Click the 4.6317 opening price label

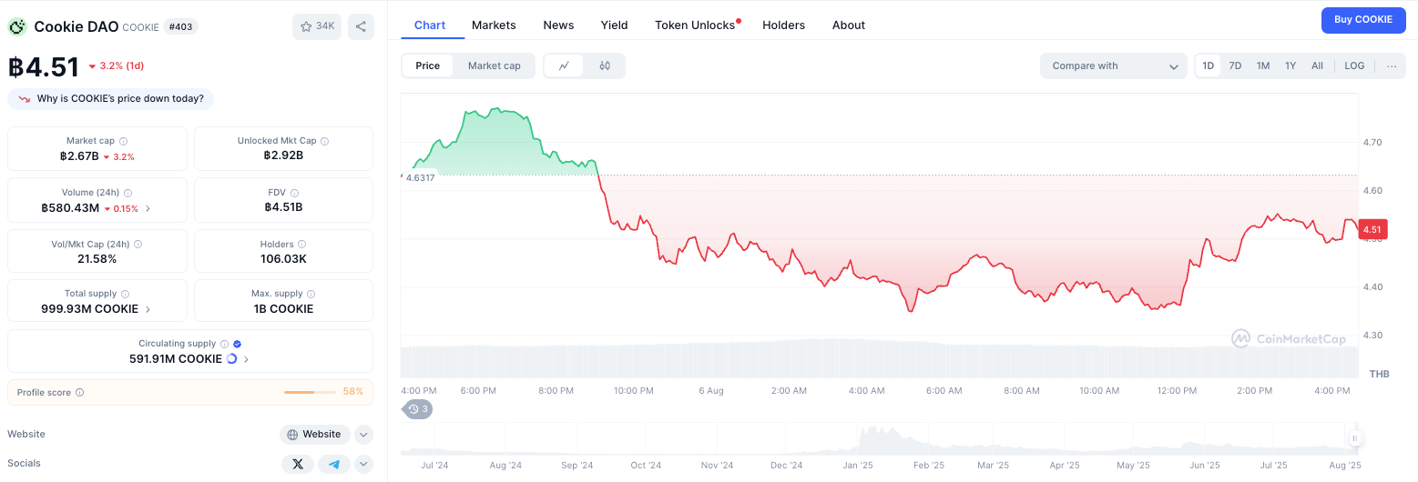420,177
